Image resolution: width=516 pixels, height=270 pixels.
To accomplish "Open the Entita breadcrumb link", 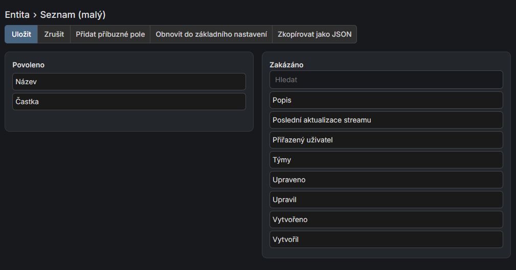I will pos(17,15).
